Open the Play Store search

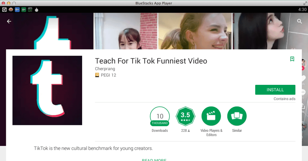[300, 21]
